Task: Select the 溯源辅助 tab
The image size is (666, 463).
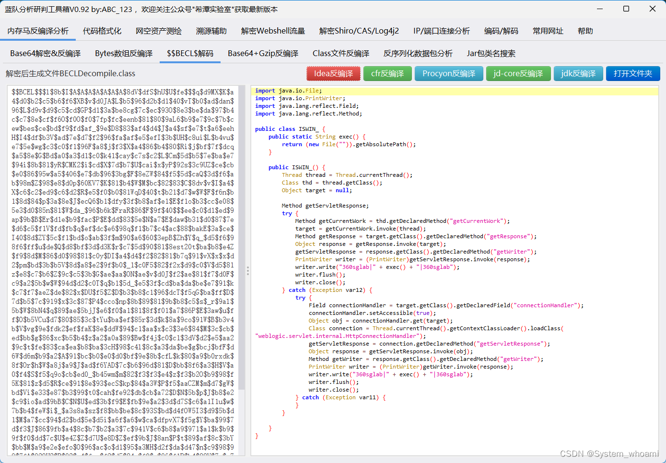Action: 211,31
